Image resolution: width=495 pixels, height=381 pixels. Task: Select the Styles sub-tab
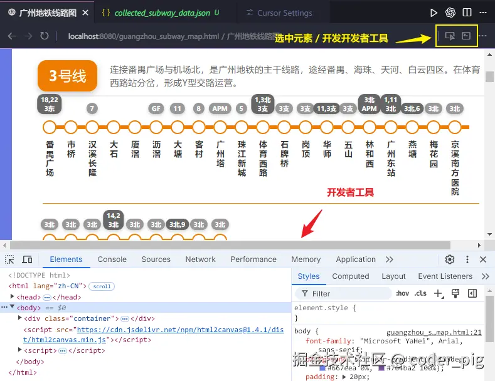(309, 276)
